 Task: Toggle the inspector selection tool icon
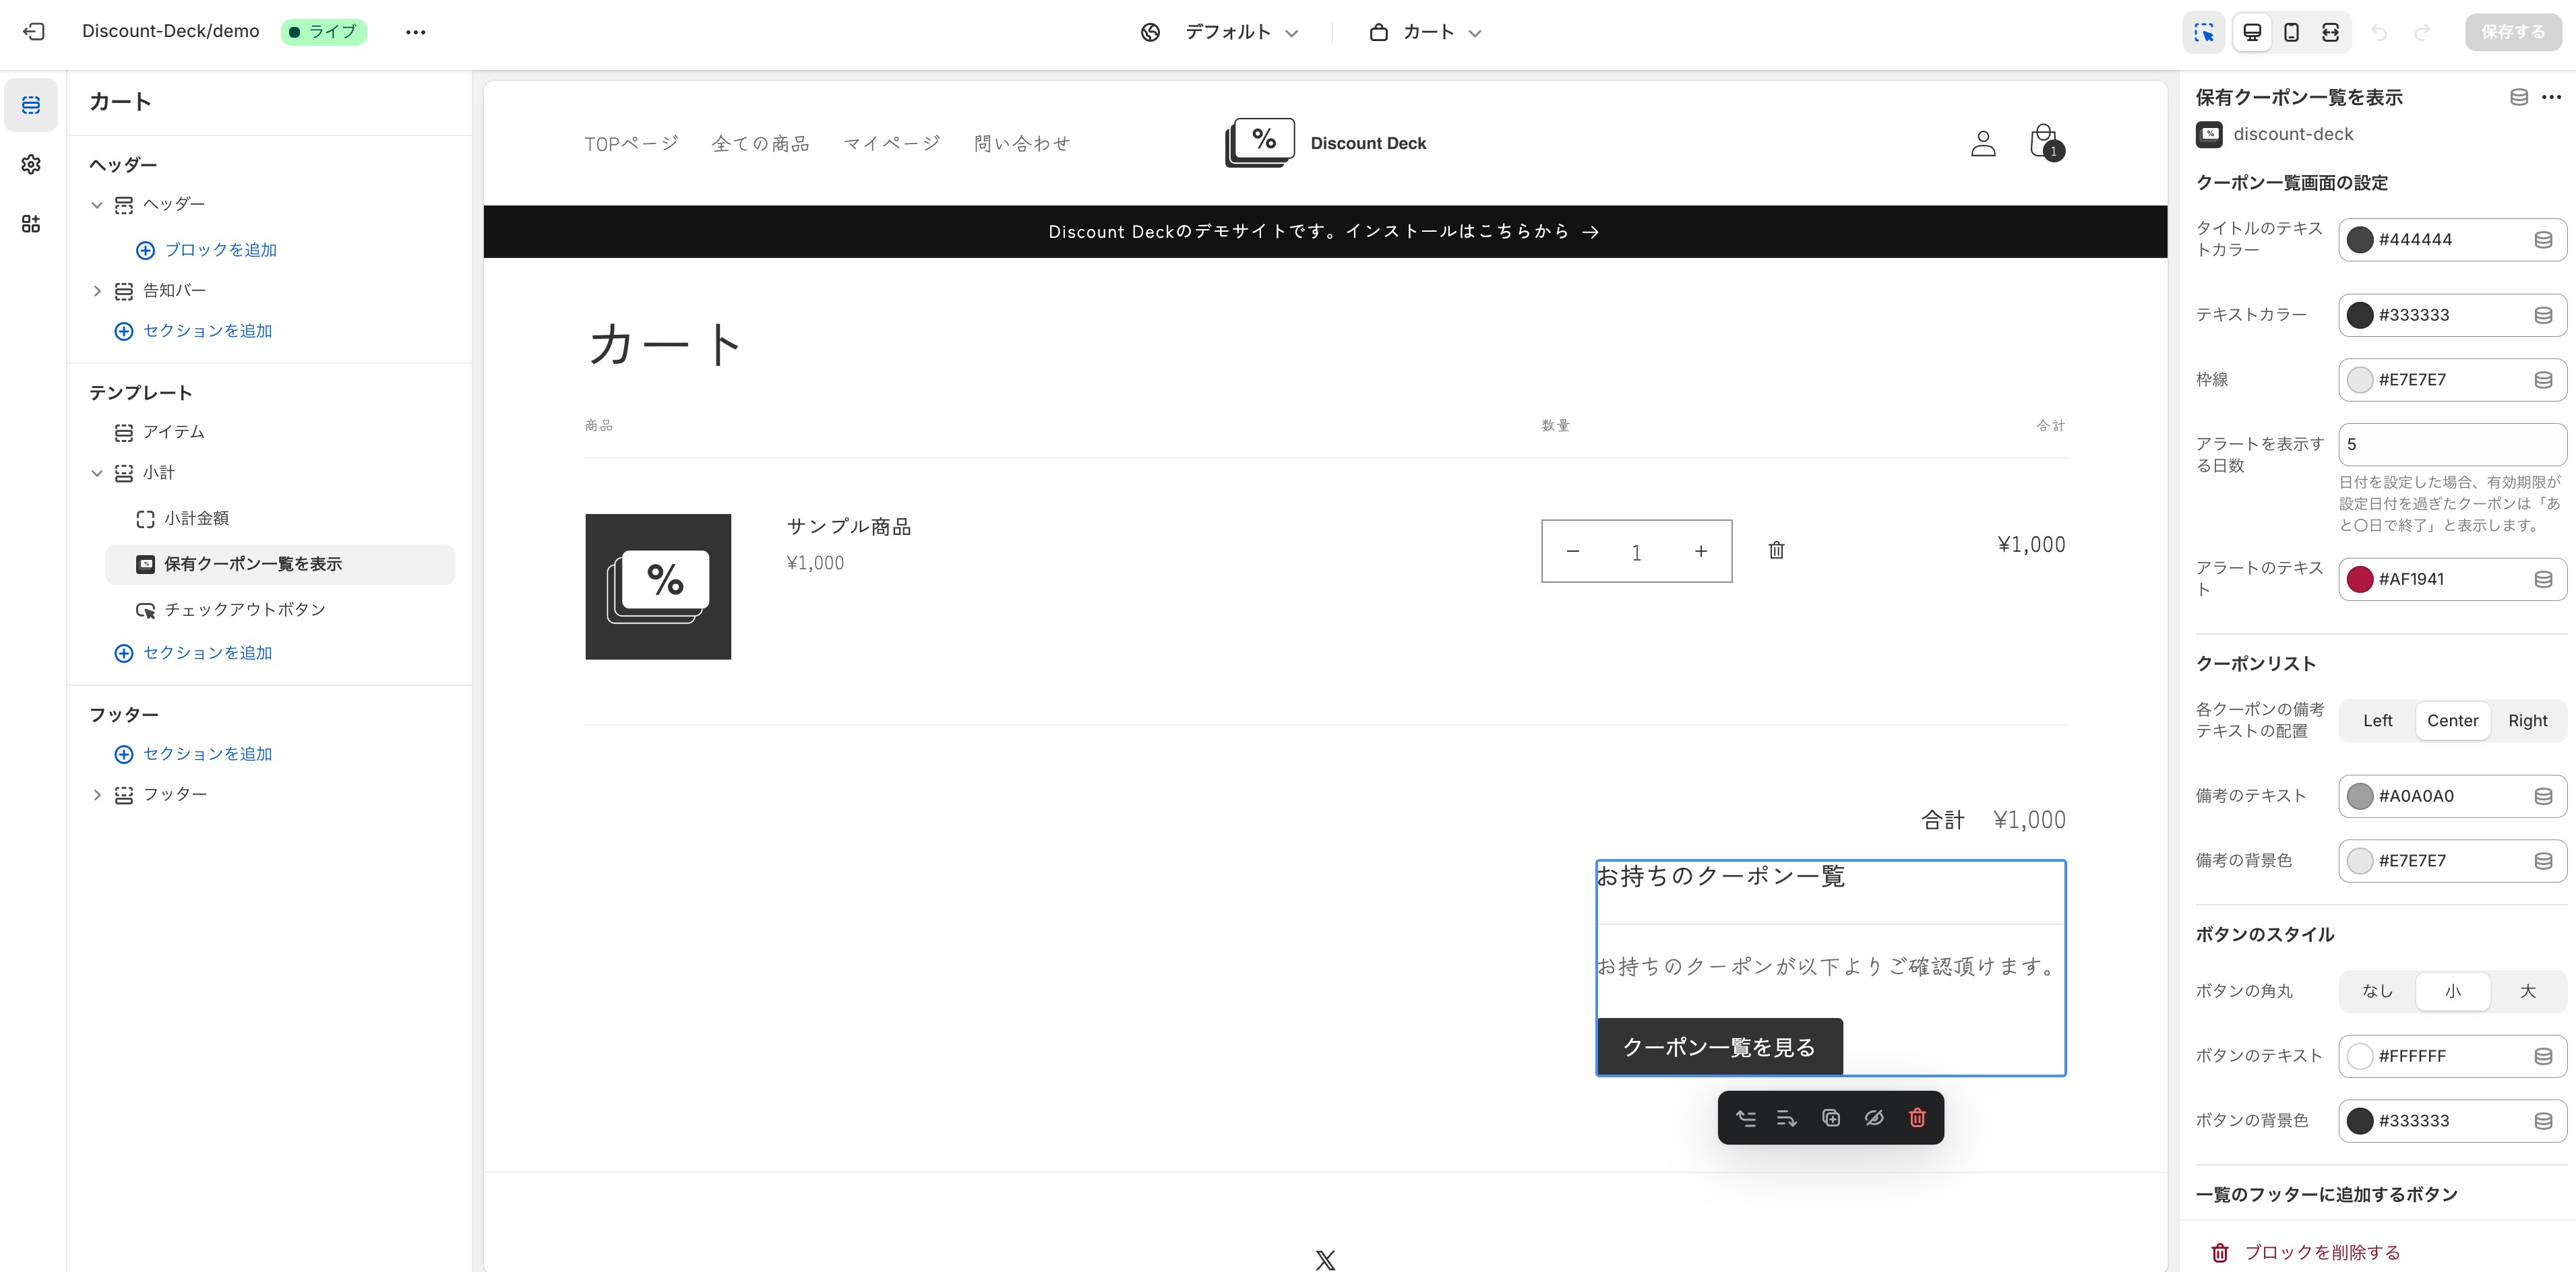coord(2203,32)
